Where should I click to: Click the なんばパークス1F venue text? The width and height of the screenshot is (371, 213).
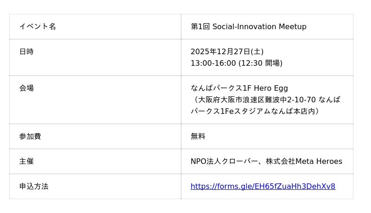221,88
